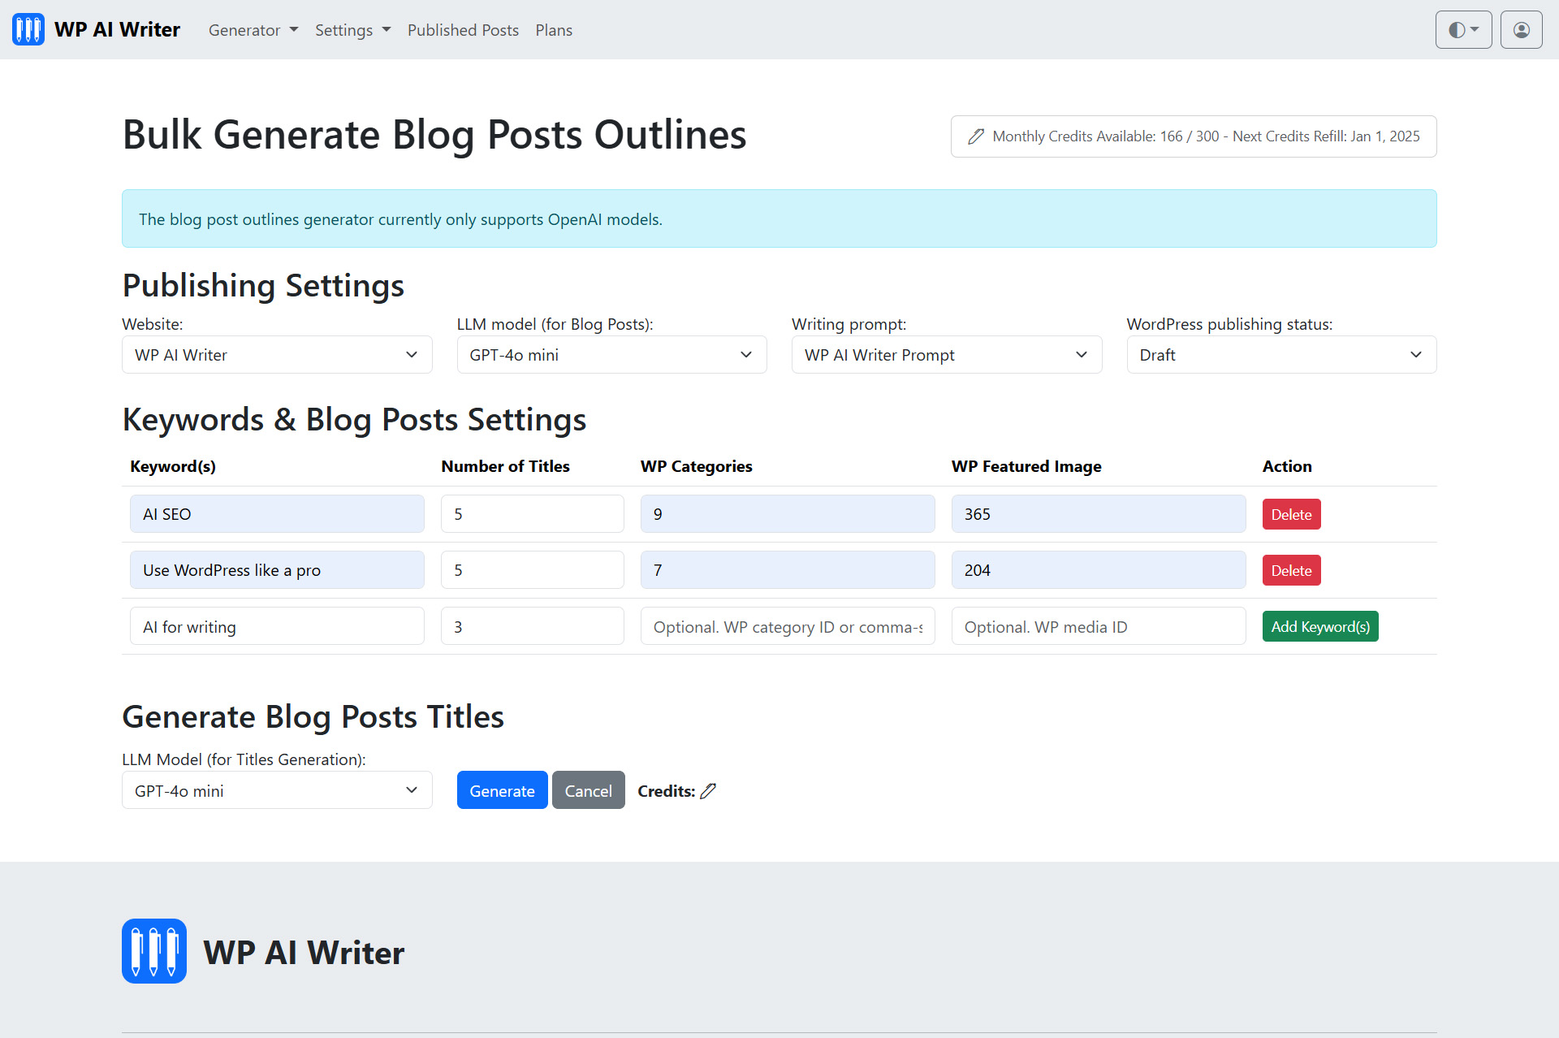
Task: Click the account profile icon
Action: point(1521,29)
